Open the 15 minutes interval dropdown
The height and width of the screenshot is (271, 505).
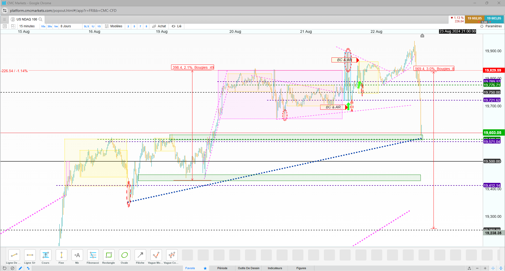27,26
